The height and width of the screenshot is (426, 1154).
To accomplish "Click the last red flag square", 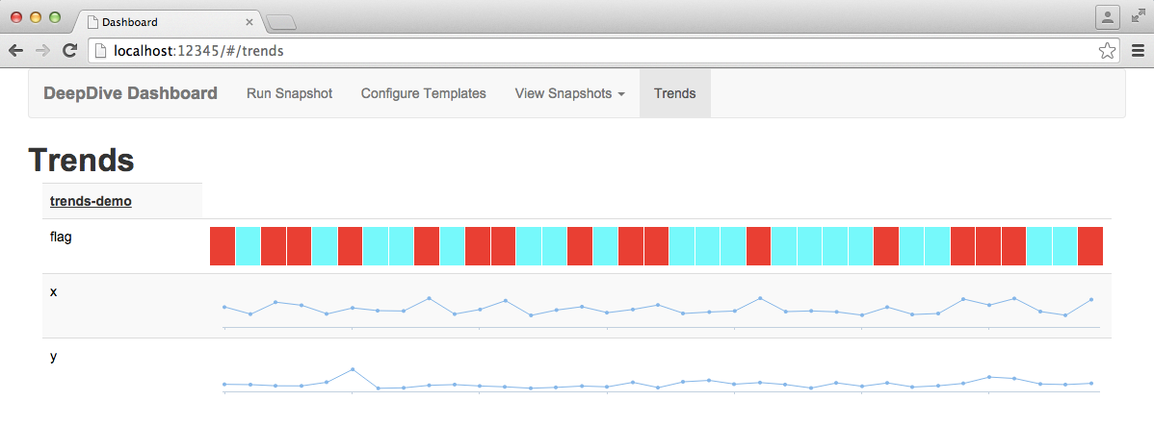I will click(x=1090, y=246).
